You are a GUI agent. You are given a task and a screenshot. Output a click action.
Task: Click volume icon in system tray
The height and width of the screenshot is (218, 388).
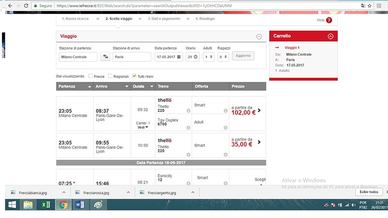[x=354, y=205]
